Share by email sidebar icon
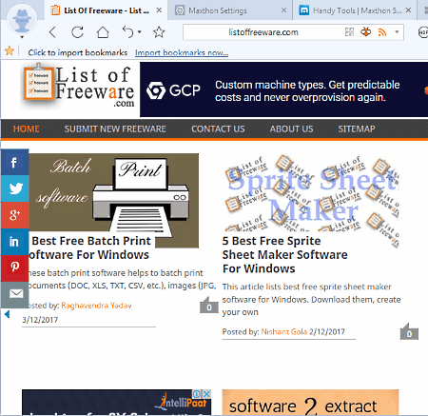This screenshot has height=416, width=428. (x=14, y=294)
